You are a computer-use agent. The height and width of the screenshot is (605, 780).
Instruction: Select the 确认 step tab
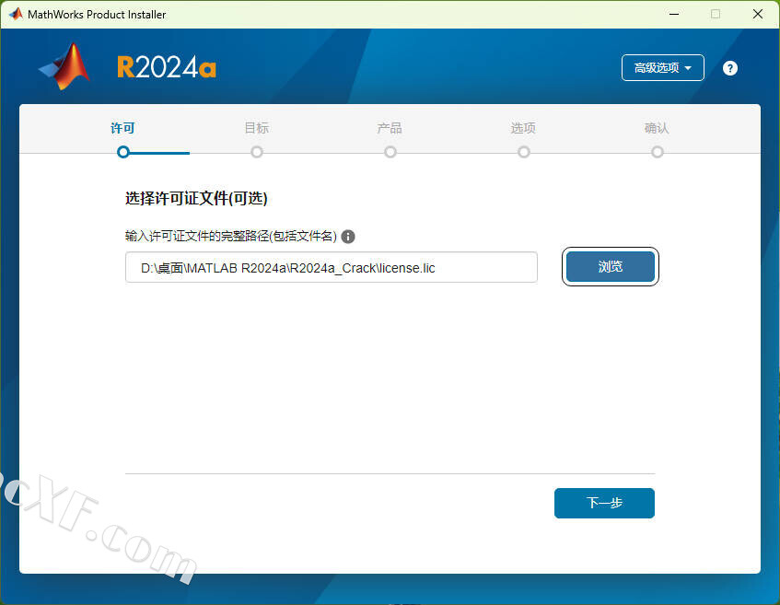click(657, 128)
